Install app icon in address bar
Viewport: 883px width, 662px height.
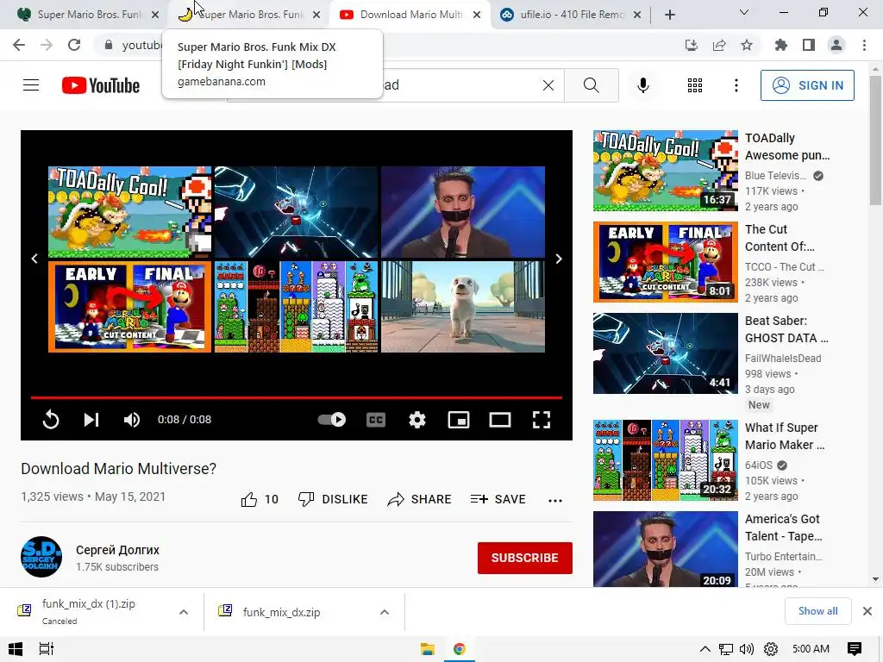pos(691,45)
